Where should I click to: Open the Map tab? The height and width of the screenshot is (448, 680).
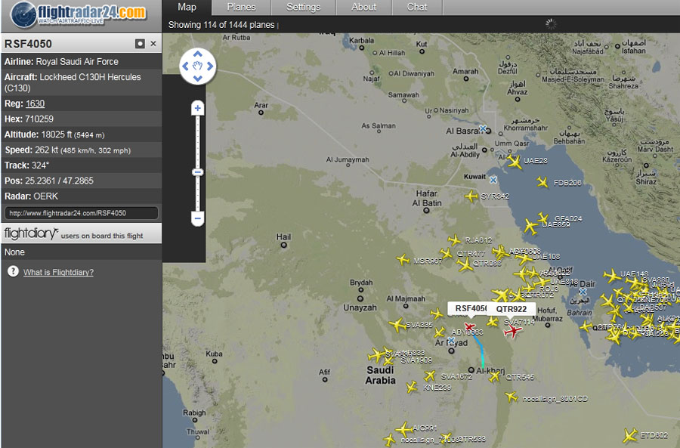pyautogui.click(x=187, y=8)
